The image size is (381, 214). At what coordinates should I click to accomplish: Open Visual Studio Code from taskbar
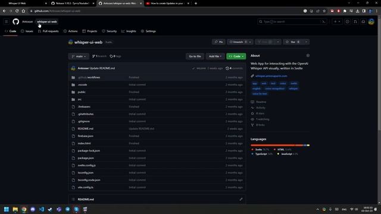tap(42, 209)
